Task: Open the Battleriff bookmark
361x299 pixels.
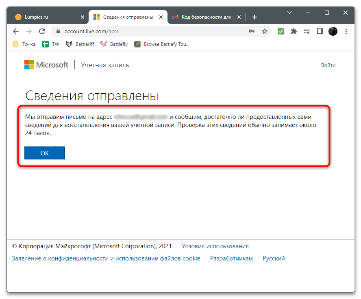Action: tap(80, 44)
